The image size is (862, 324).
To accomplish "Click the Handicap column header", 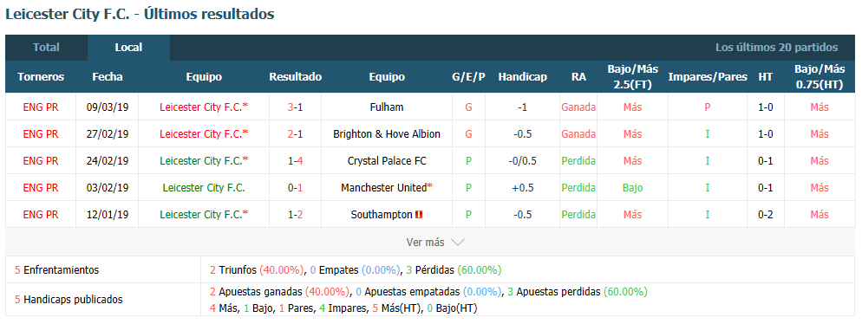I will click(522, 77).
